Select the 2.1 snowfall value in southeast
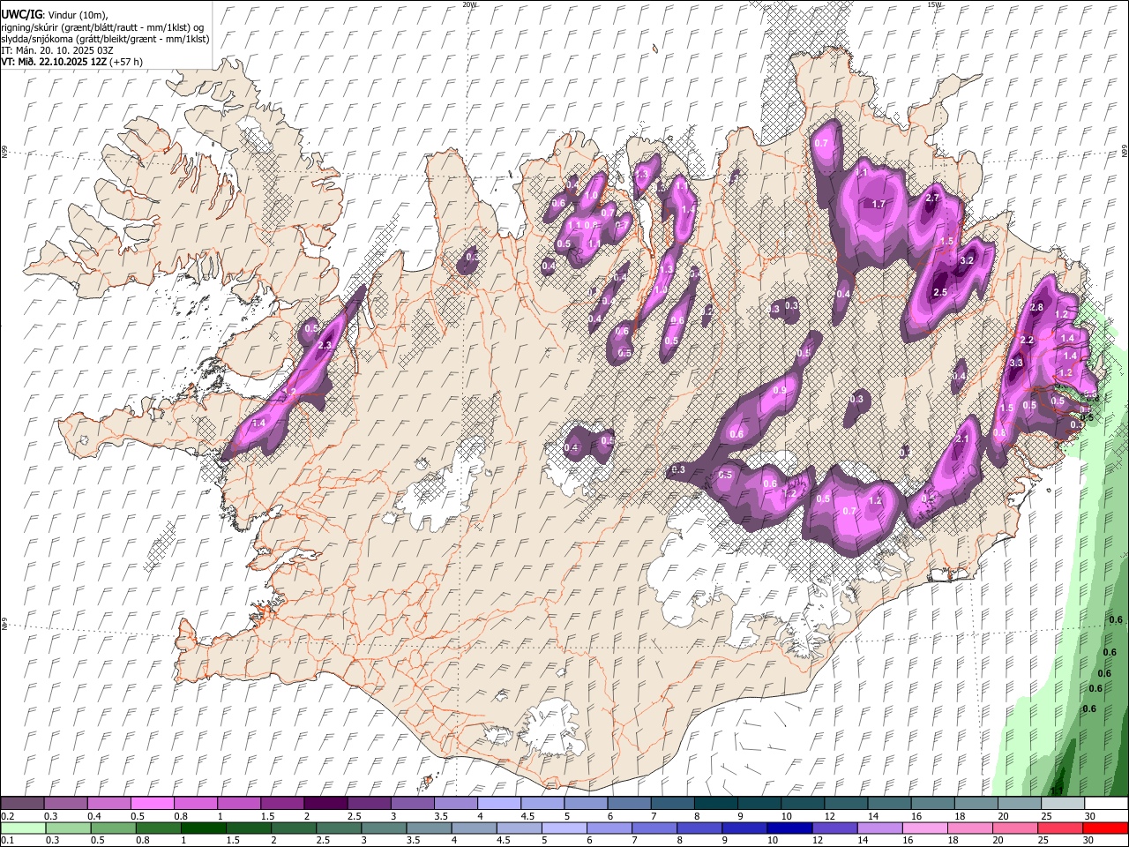The width and height of the screenshot is (1129, 847). click(962, 439)
